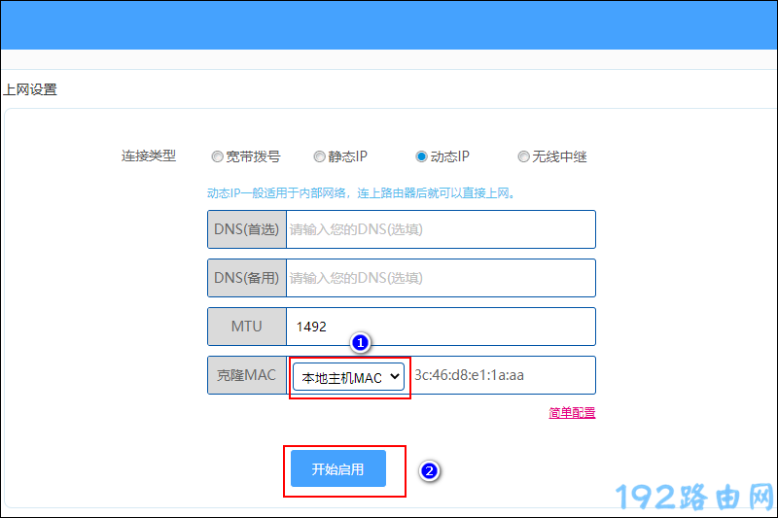Click the MTU value field showing 1492

[x=440, y=327]
